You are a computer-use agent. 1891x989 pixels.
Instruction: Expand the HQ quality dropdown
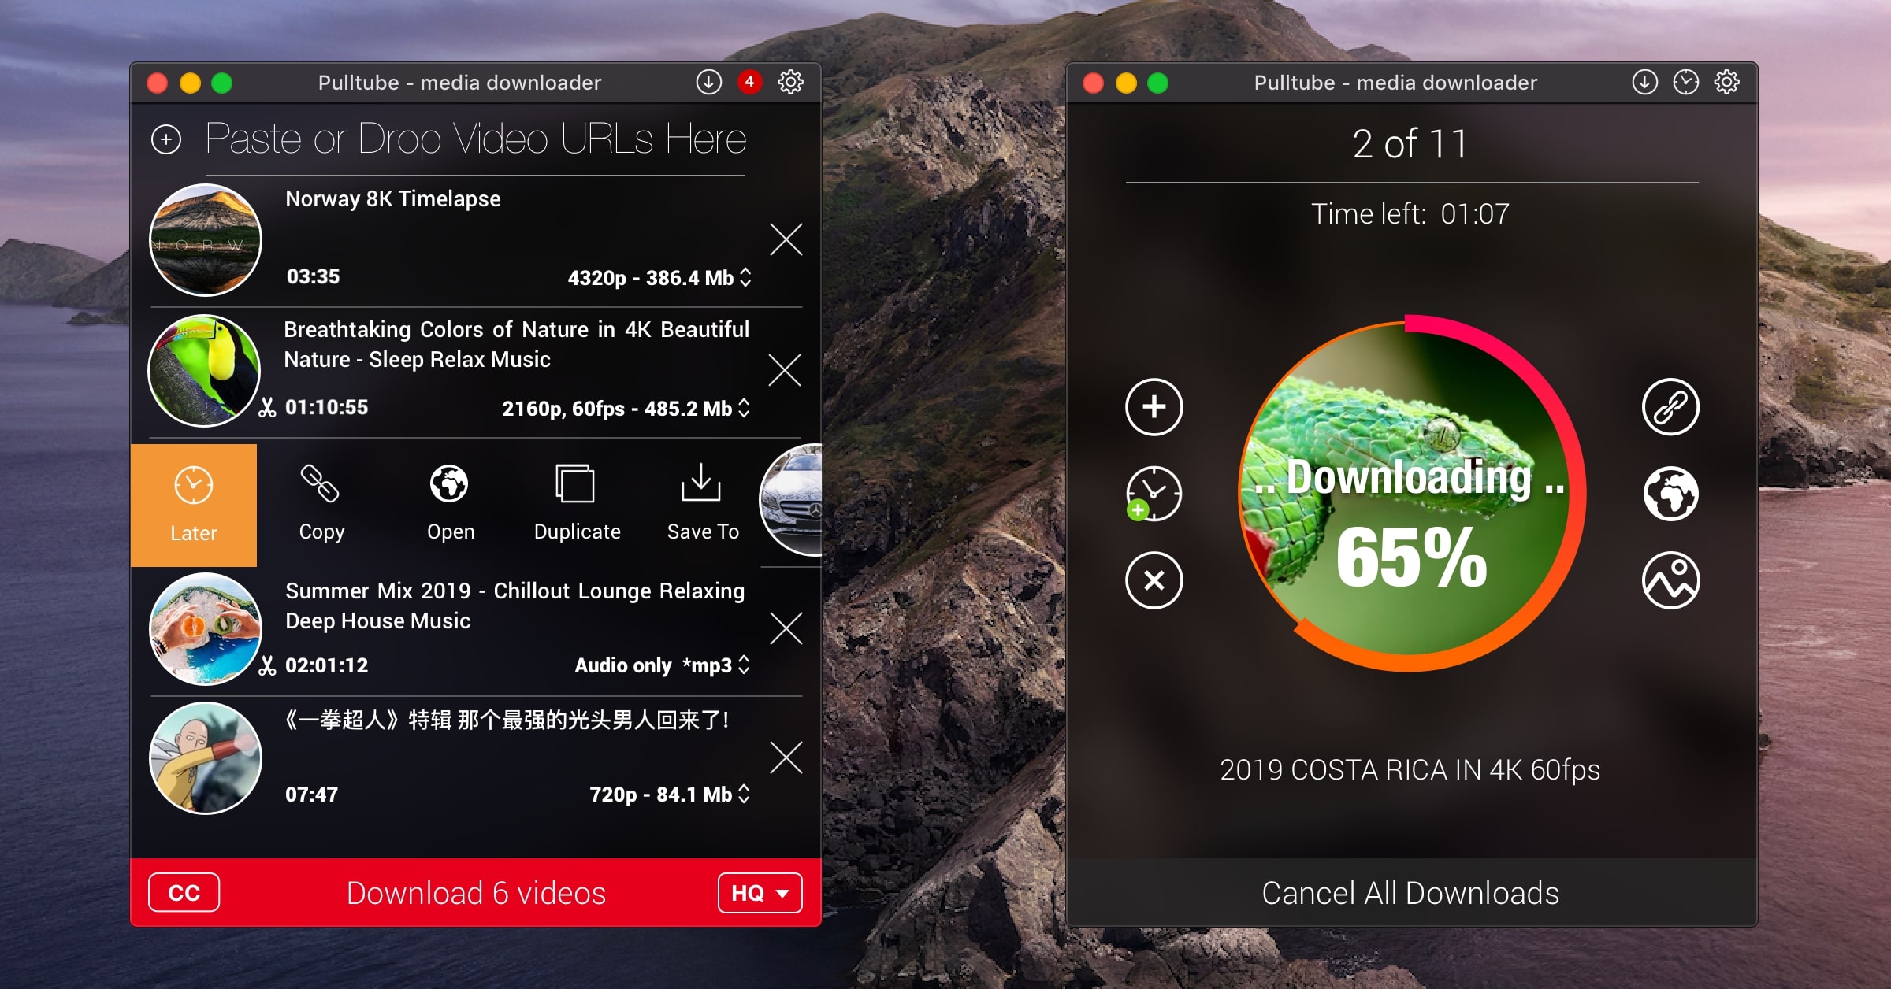[759, 892]
